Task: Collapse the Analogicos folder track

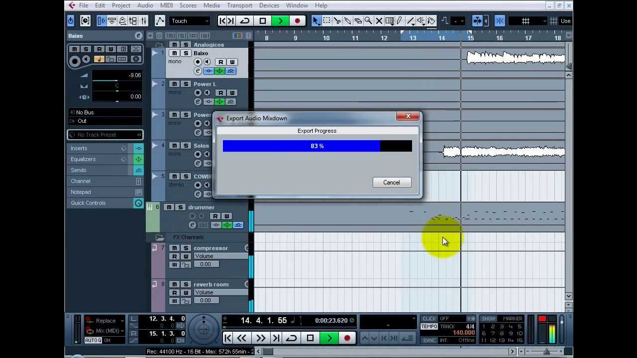Action: [x=160, y=45]
